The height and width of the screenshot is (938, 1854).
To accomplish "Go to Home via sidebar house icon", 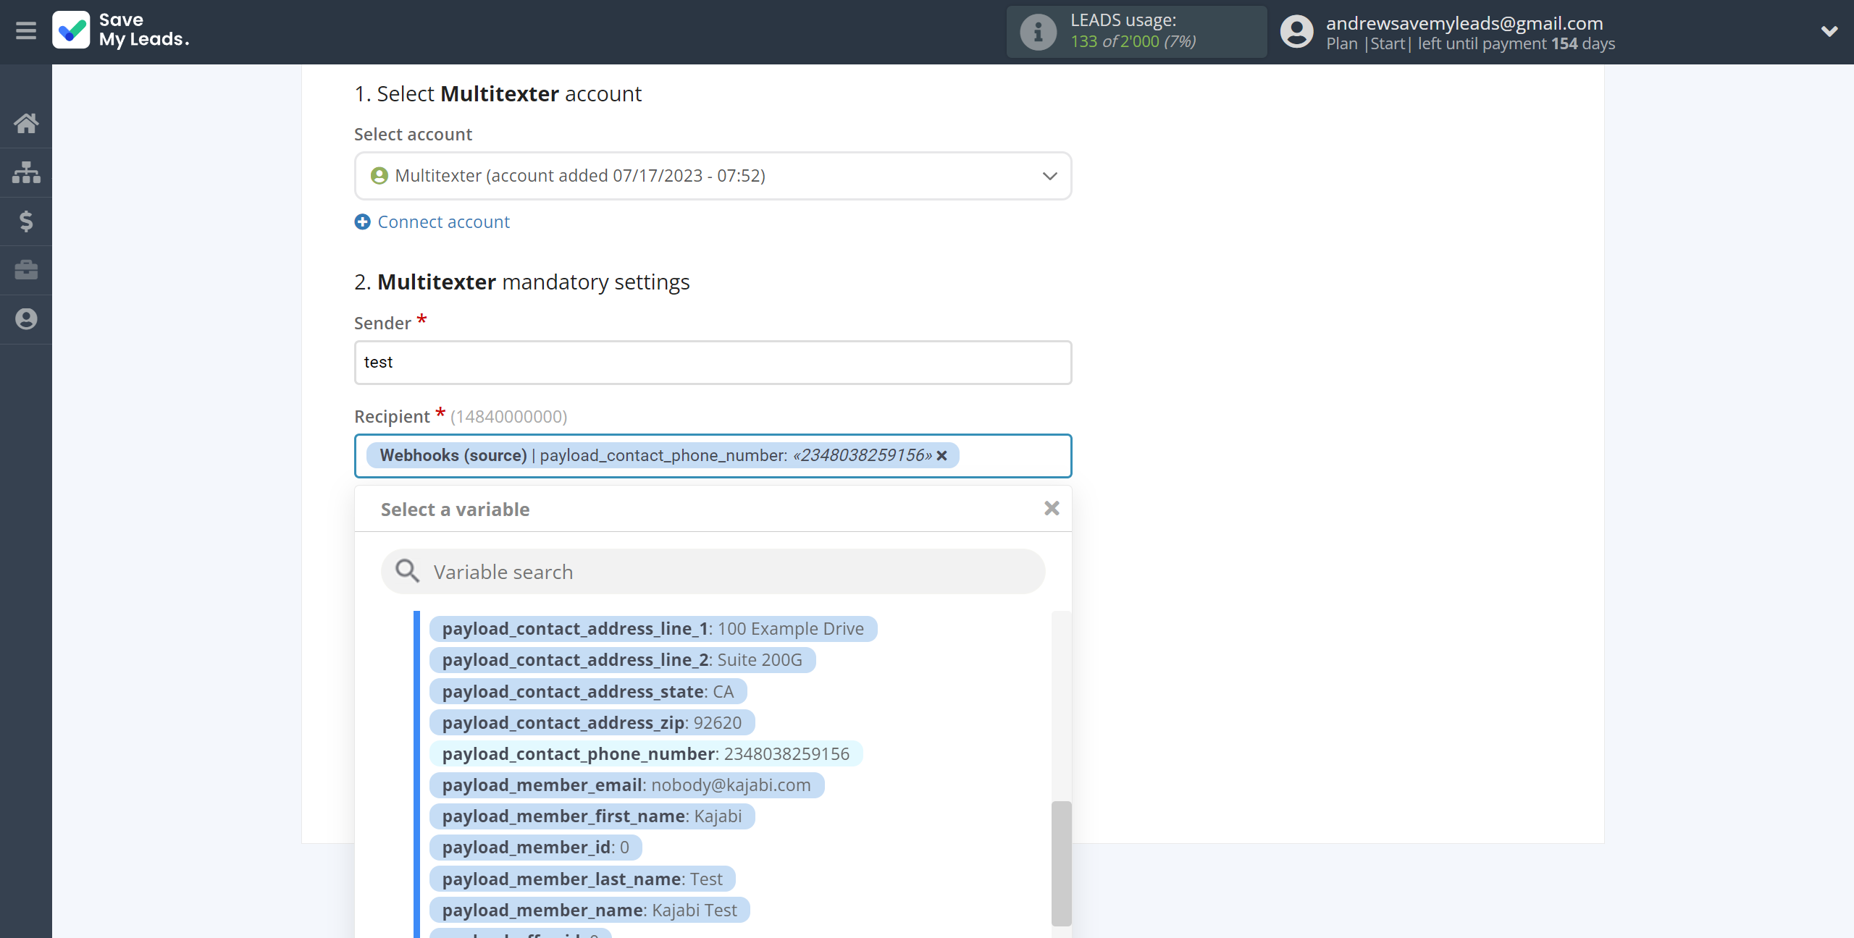I will (26, 123).
